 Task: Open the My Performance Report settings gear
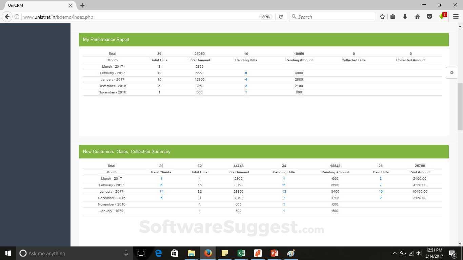click(x=452, y=72)
